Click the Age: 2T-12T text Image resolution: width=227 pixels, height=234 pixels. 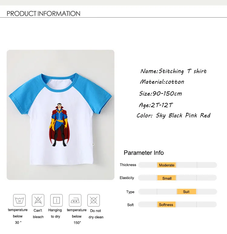[x=156, y=105]
